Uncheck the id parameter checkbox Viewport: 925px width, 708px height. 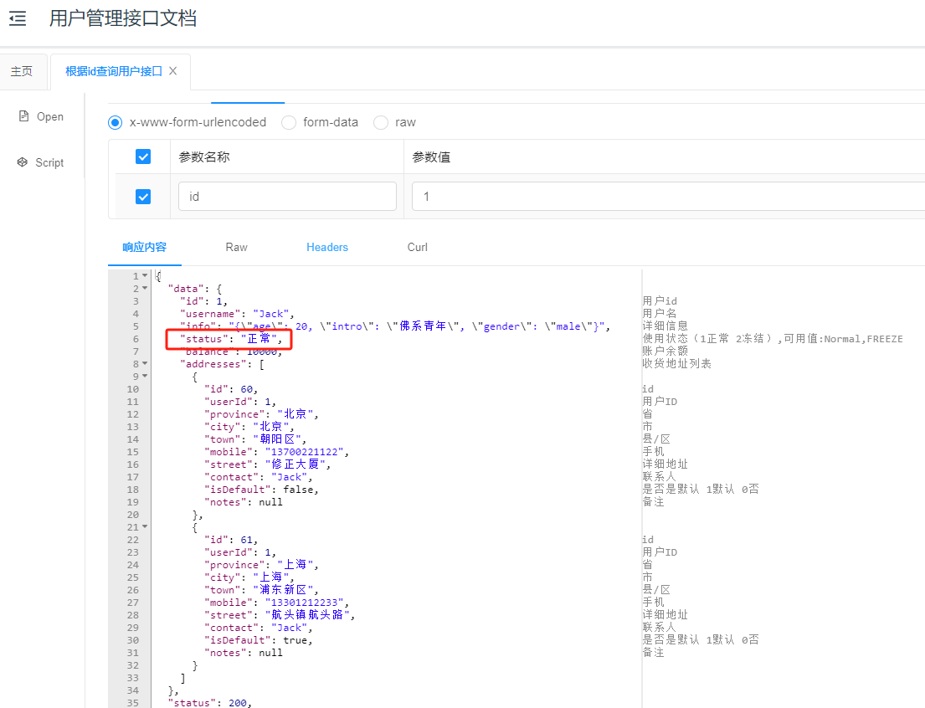point(143,197)
